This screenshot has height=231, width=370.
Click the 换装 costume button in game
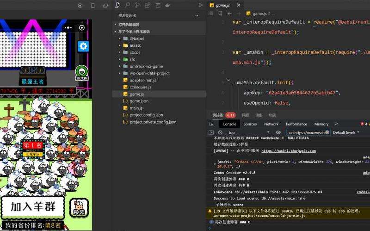pos(79,208)
